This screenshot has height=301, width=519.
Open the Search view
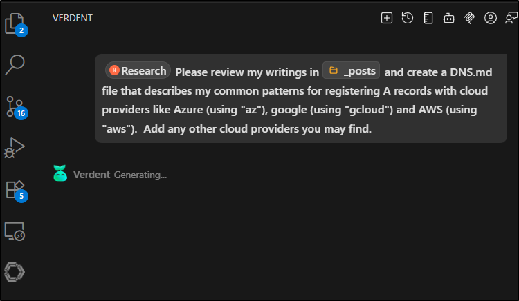point(15,64)
